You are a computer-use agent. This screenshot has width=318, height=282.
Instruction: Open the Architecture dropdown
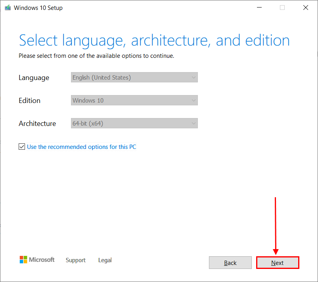click(134, 123)
